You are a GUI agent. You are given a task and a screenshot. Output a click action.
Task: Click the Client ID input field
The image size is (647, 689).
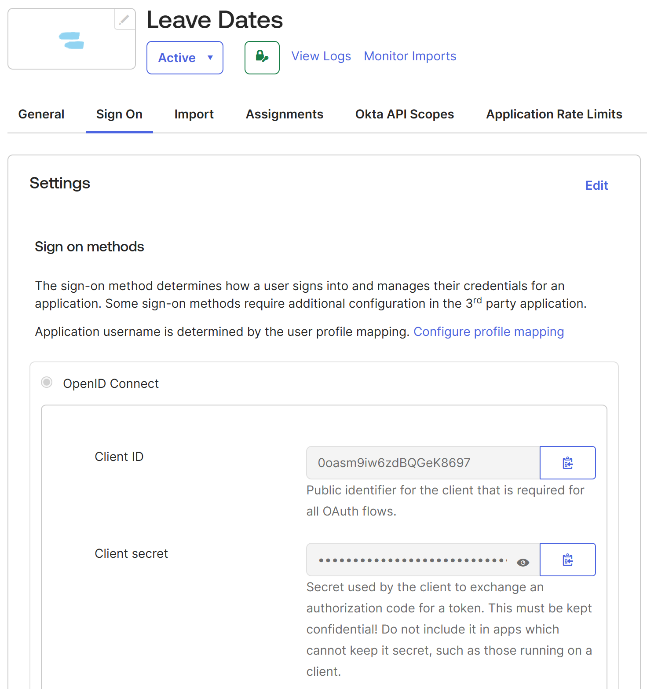[x=423, y=463]
